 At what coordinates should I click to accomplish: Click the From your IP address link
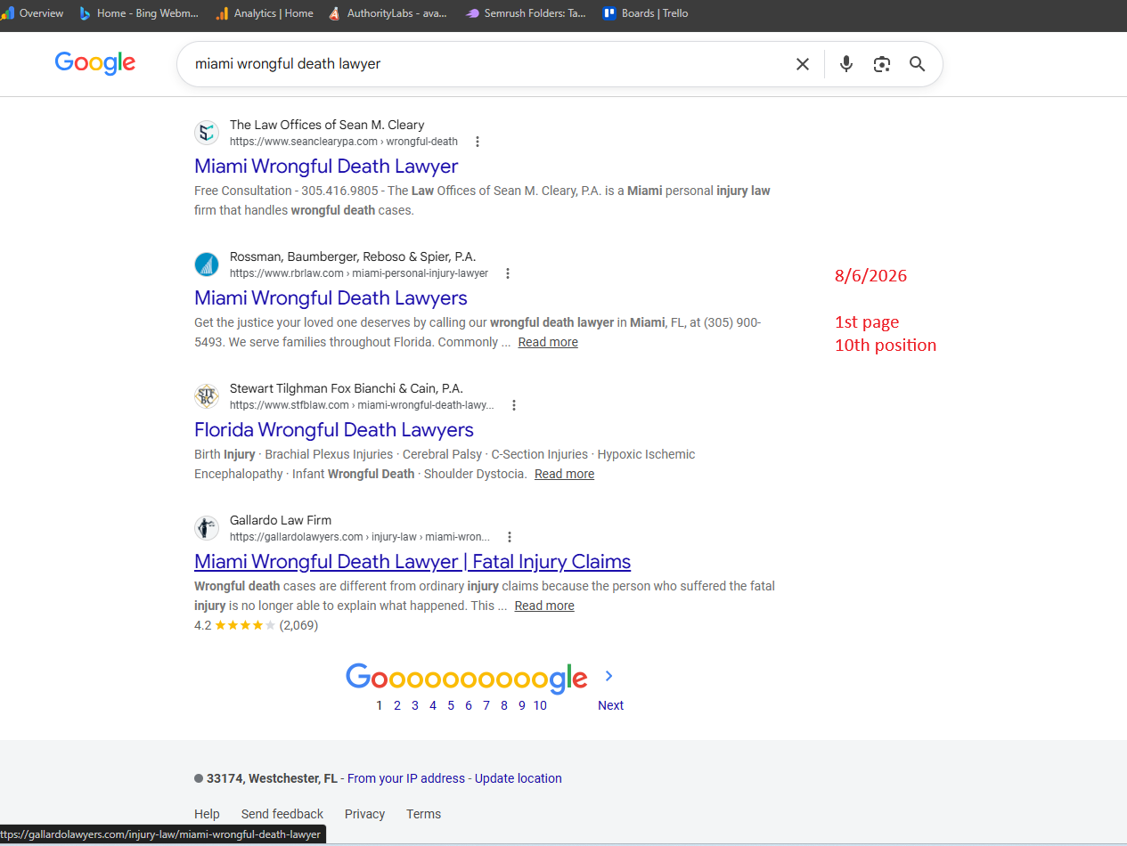pos(406,778)
